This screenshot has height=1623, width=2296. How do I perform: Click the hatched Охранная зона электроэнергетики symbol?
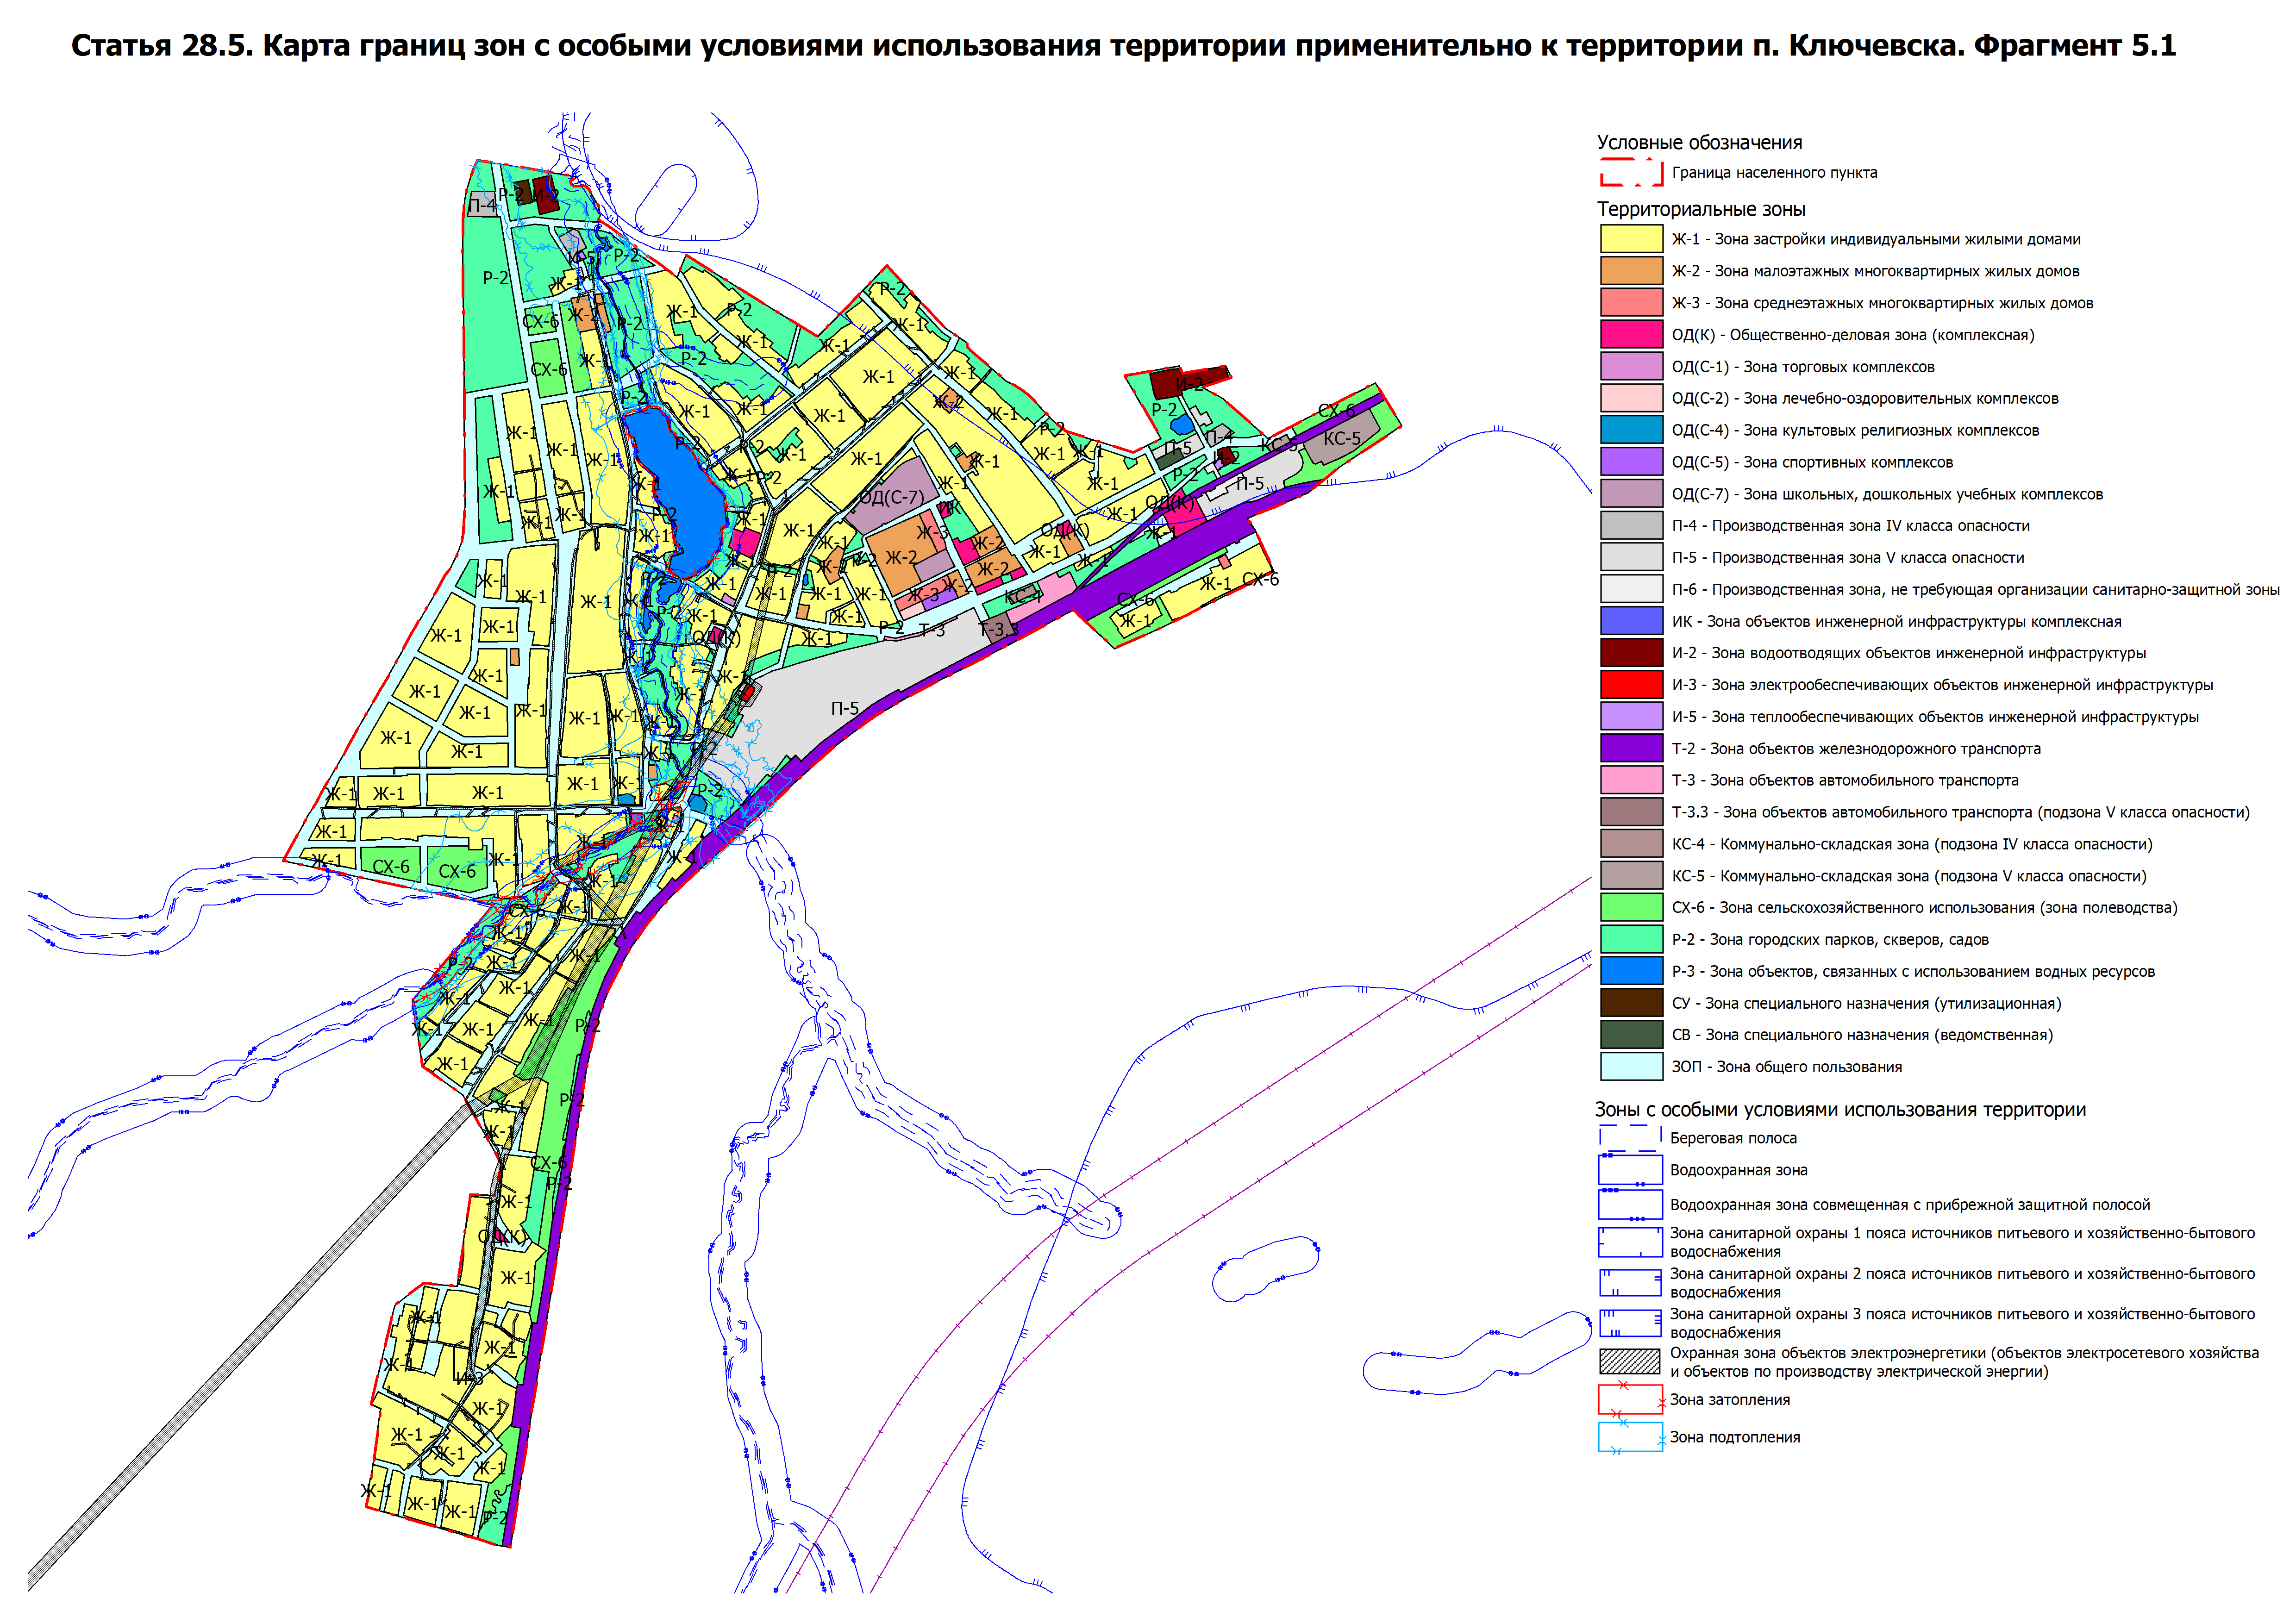(1630, 1362)
